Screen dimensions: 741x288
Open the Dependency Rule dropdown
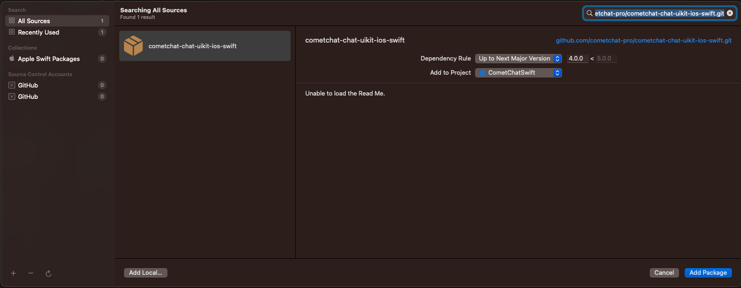pyautogui.click(x=518, y=59)
